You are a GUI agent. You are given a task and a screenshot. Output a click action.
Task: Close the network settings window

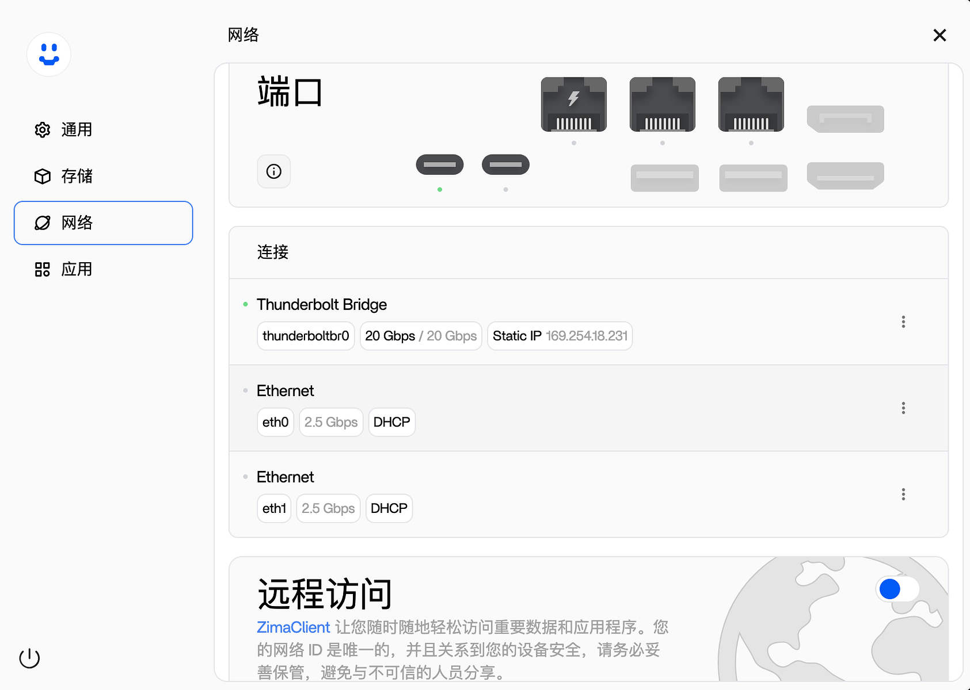(939, 36)
